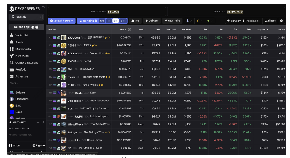Open Watchlist from the sidebar star icon
290x158 pixels.
click(11, 35)
